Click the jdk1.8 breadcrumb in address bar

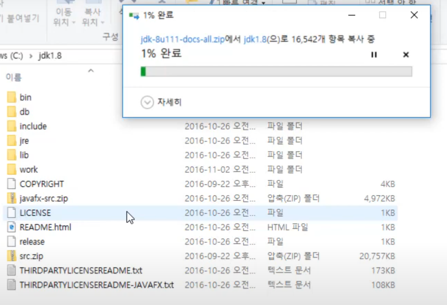(x=50, y=55)
